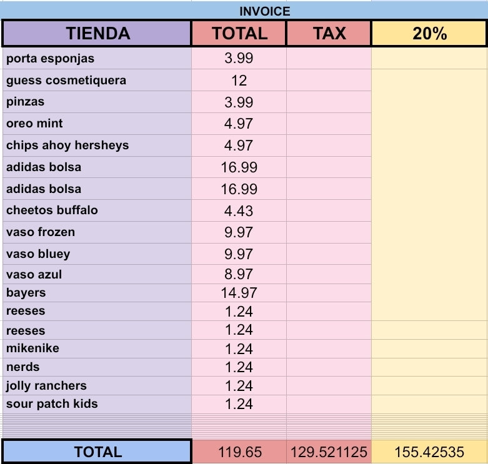Select the 14.97 price cell

click(x=239, y=292)
